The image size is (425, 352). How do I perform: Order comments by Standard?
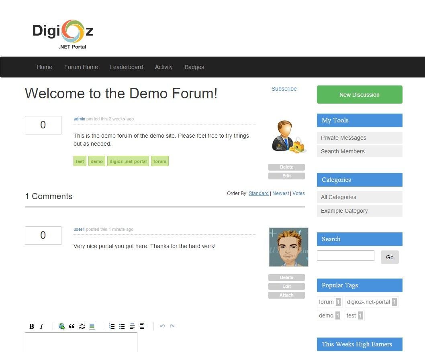[258, 193]
